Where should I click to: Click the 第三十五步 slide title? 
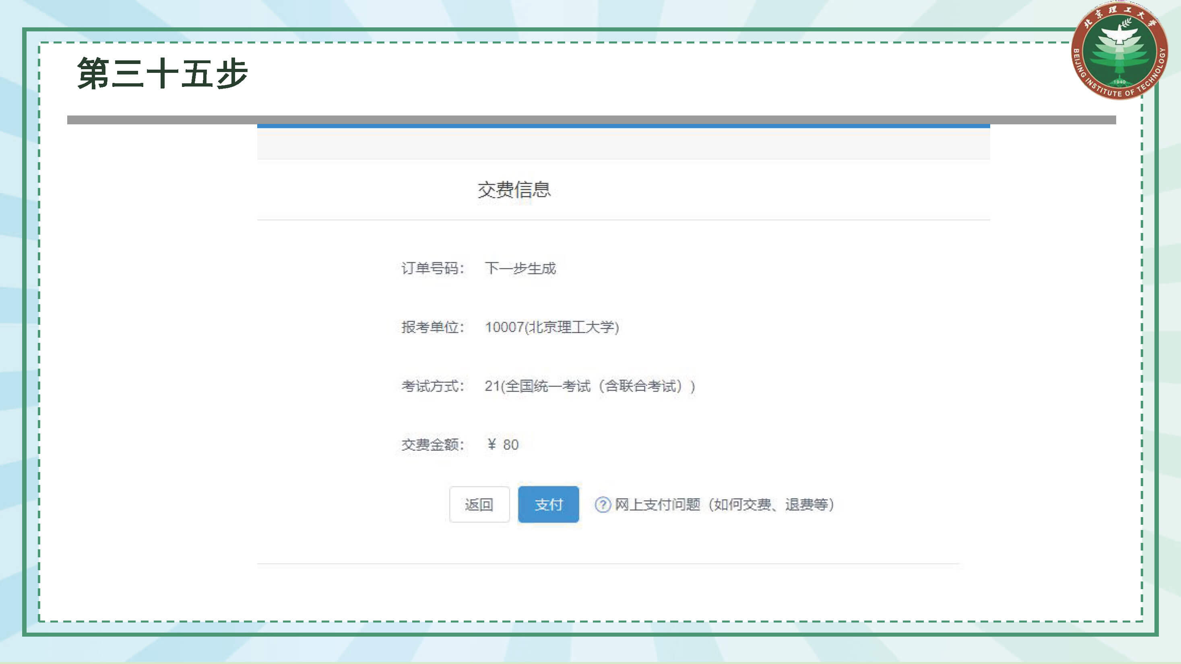(163, 73)
